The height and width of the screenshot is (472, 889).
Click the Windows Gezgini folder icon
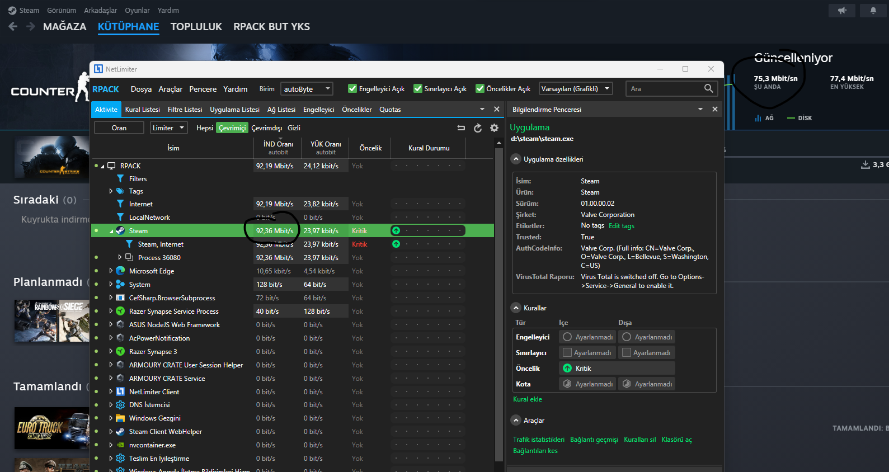120,418
